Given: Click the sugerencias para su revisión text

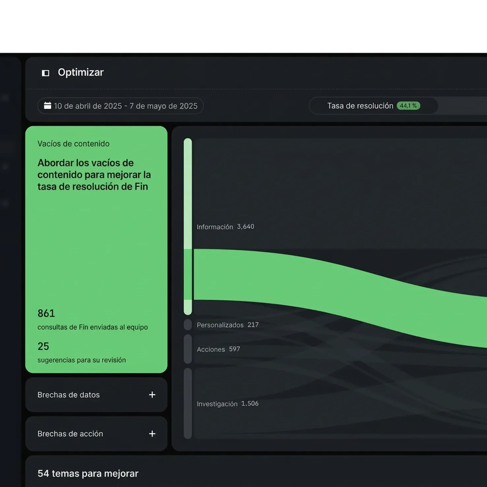Looking at the screenshot, I should click(x=82, y=360).
